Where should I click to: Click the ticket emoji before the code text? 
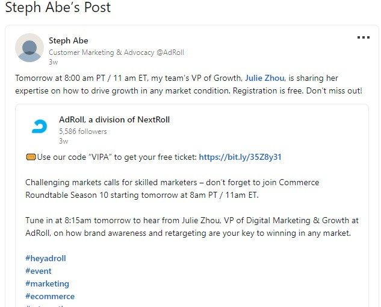(30, 157)
